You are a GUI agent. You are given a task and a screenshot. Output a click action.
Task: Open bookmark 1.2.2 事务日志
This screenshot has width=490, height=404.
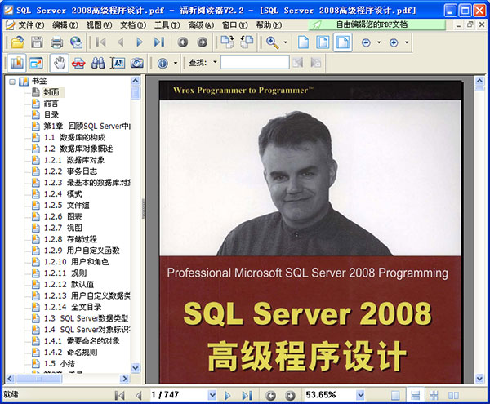coord(70,171)
